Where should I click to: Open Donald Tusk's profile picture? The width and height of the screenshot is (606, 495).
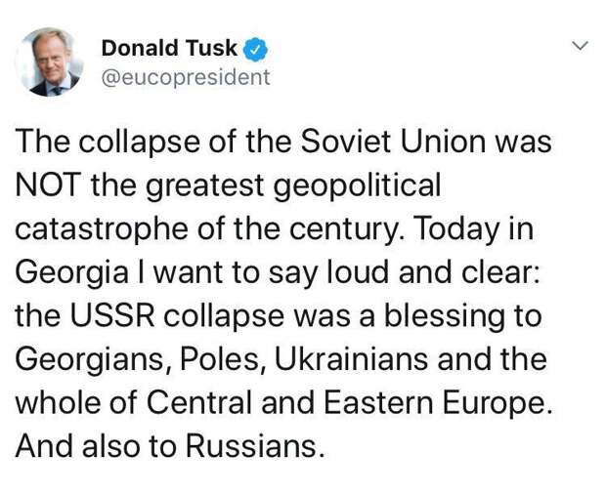(x=49, y=62)
